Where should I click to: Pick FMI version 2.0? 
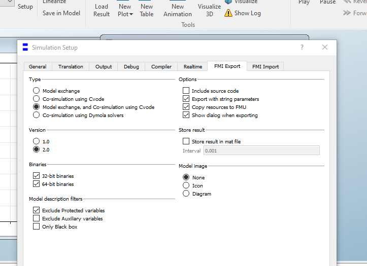pos(36,149)
